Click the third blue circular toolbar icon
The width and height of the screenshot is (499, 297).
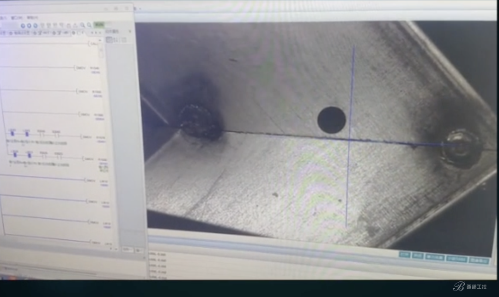35,26
